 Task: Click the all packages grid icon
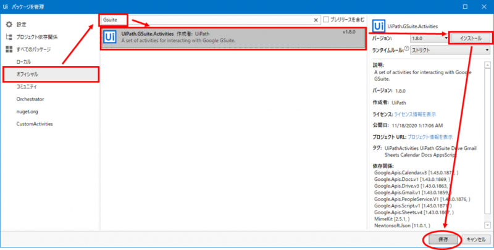tap(9, 49)
